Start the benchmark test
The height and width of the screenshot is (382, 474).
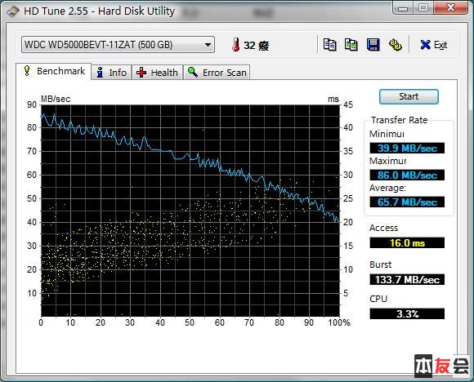pyautogui.click(x=409, y=96)
